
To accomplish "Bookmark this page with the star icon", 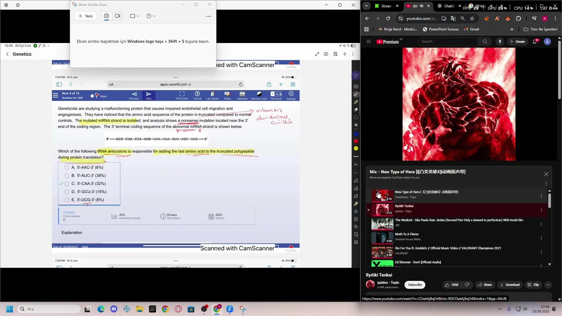I will click(472, 18).
